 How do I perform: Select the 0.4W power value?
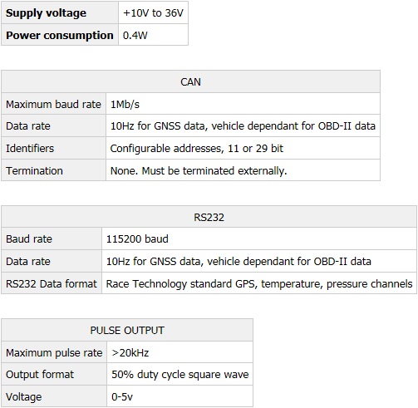[135, 35]
